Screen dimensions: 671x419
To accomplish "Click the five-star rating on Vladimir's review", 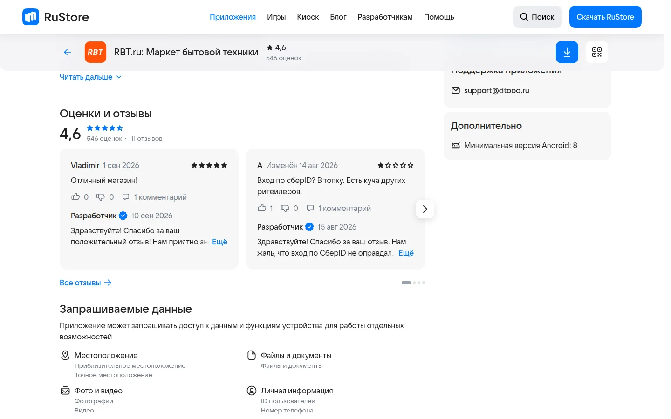I will 209,165.
